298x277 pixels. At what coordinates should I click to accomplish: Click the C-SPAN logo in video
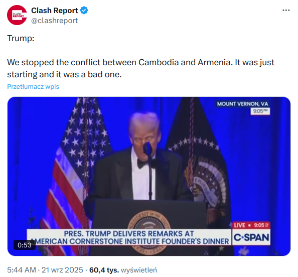pos(251,237)
